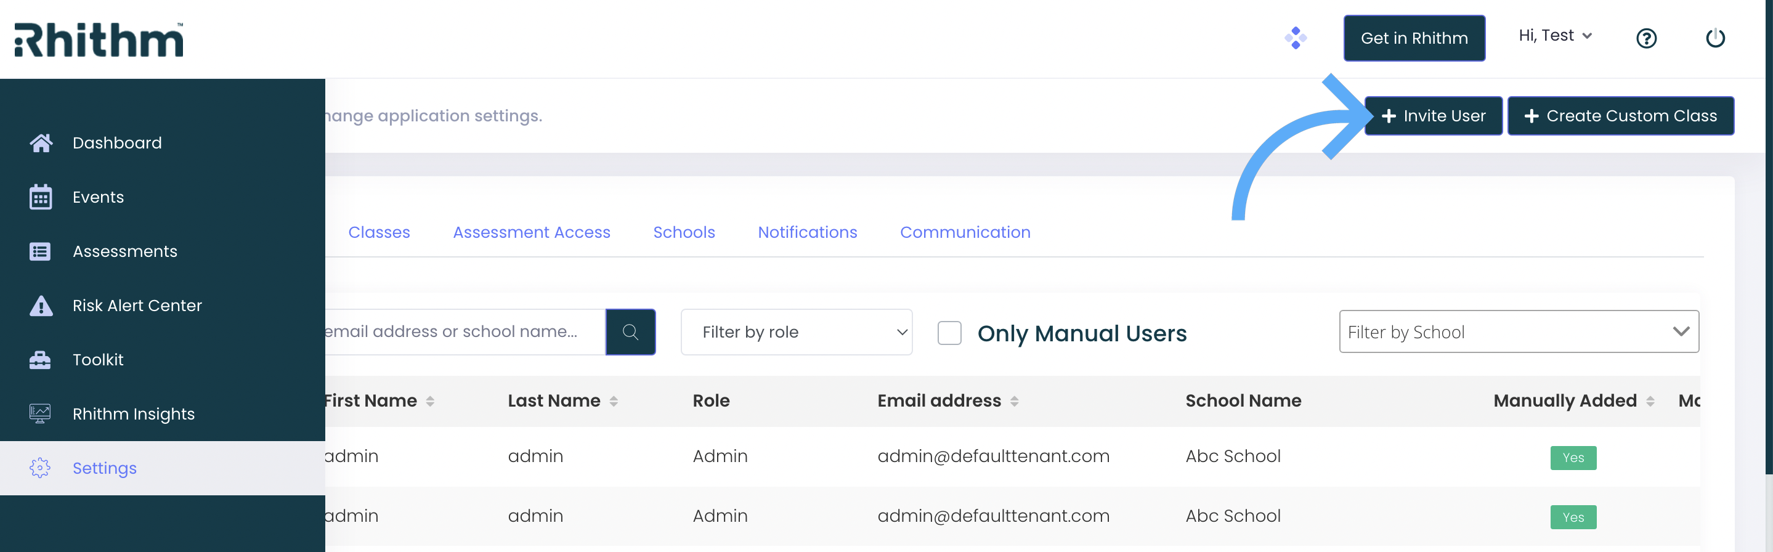Click the first row's Admin role cell
The width and height of the screenshot is (1773, 552).
click(x=720, y=457)
